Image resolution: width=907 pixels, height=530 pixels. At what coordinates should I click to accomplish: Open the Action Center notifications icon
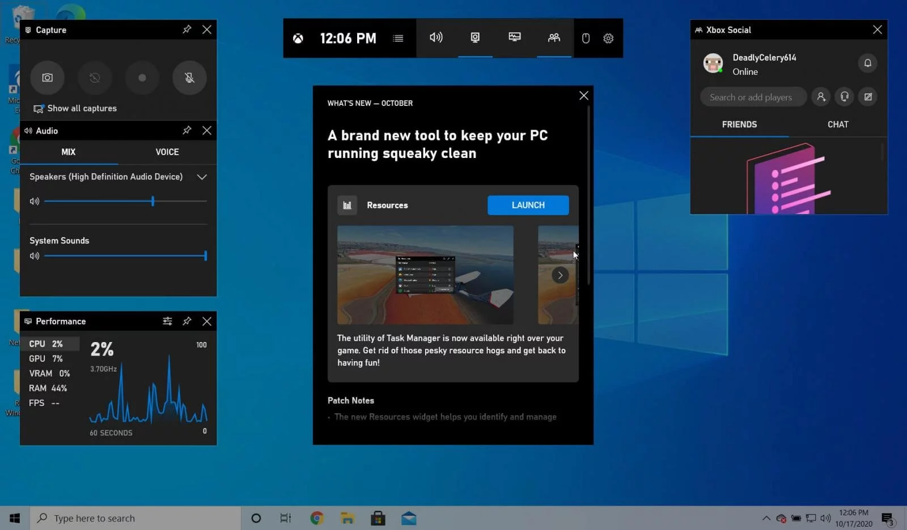(888, 518)
